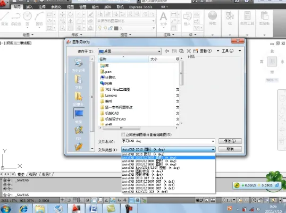Expand the Modify panel title arrow
The image size is (286, 213).
pyautogui.click(x=81, y=35)
